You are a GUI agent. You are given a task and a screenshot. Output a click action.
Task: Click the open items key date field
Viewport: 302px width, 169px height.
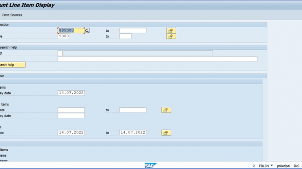click(71, 93)
